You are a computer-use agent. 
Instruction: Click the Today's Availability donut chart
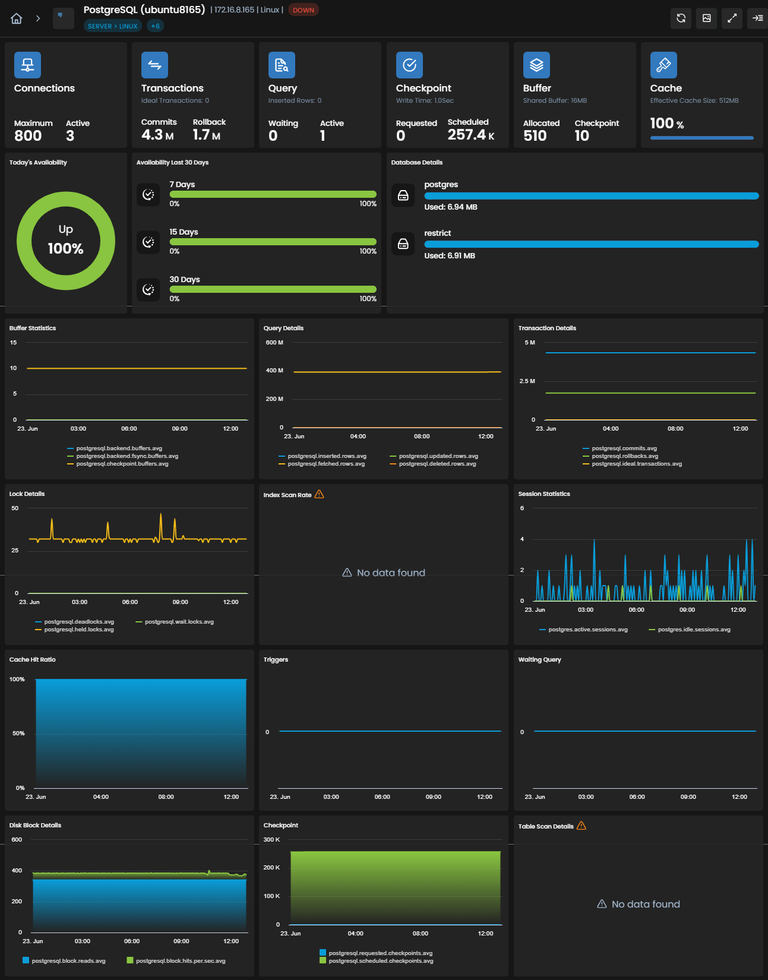tap(66, 241)
